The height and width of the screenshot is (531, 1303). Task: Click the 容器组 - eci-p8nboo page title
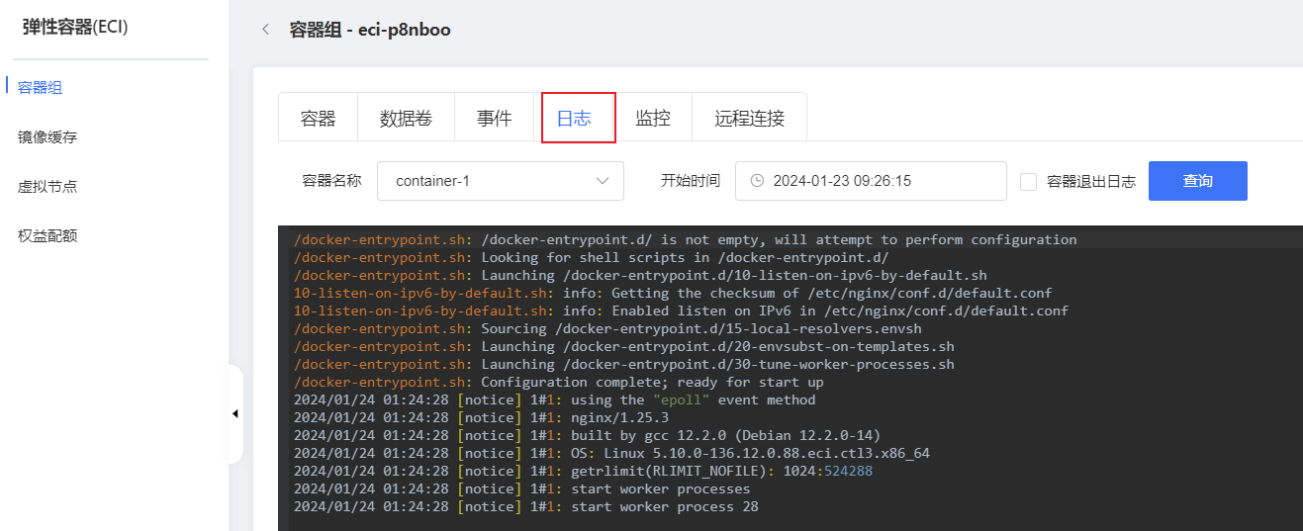[370, 30]
